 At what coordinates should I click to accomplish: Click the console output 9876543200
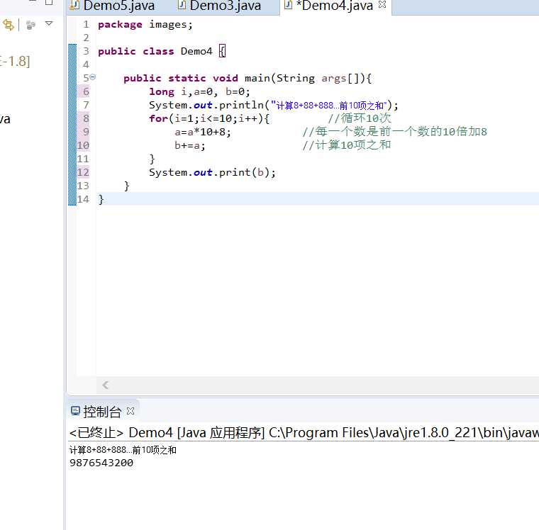(x=101, y=463)
